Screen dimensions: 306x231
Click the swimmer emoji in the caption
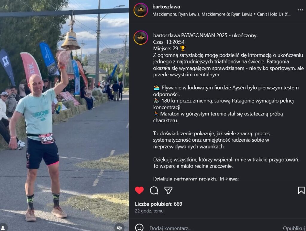(x=157, y=88)
